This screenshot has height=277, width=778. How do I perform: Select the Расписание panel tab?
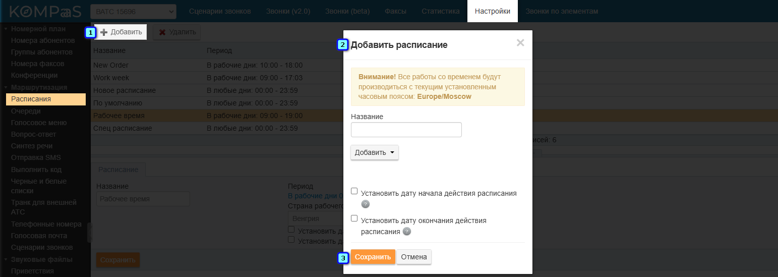118,170
